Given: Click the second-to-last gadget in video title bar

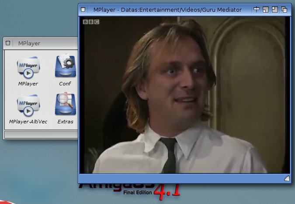Looking at the screenshot, I should pos(274,10).
